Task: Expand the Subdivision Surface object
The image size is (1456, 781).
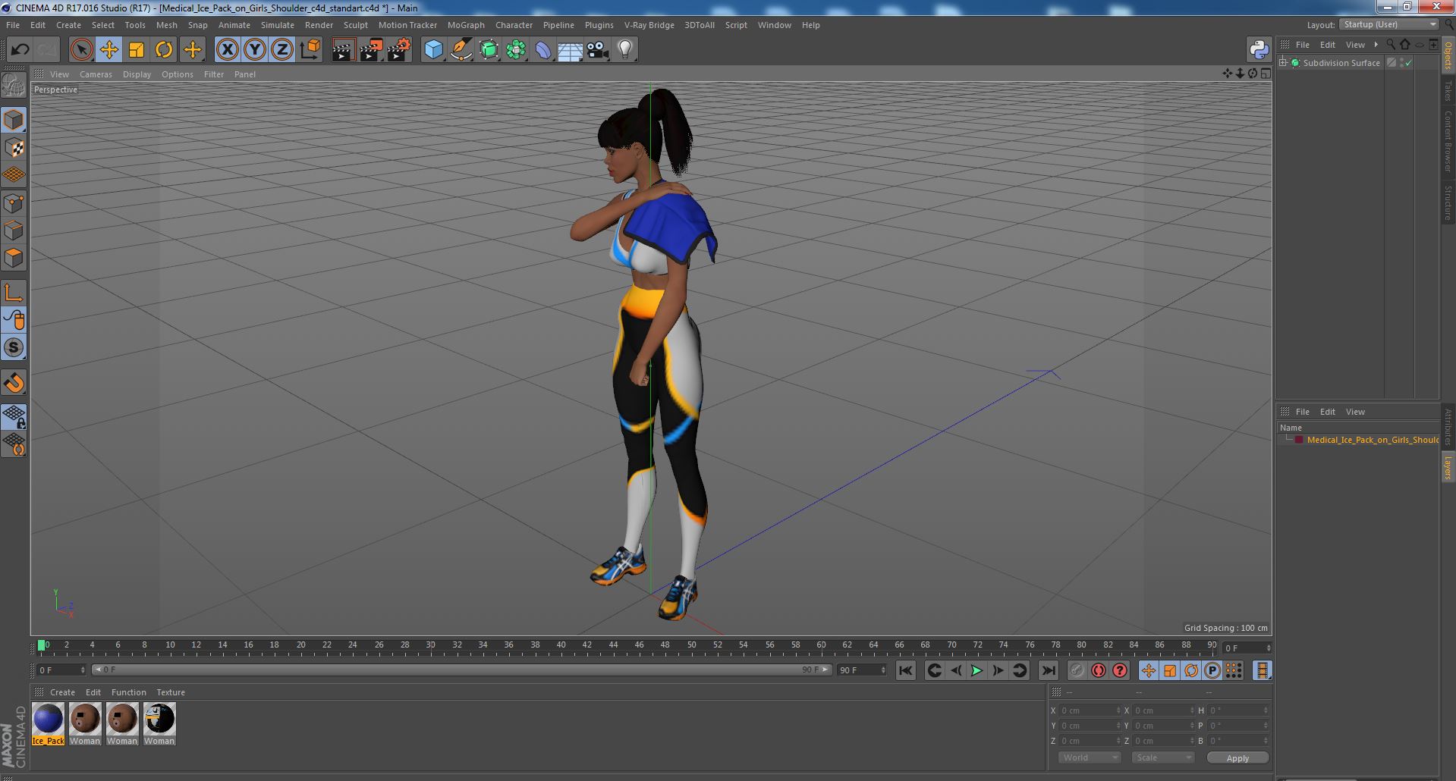Action: click(1283, 63)
